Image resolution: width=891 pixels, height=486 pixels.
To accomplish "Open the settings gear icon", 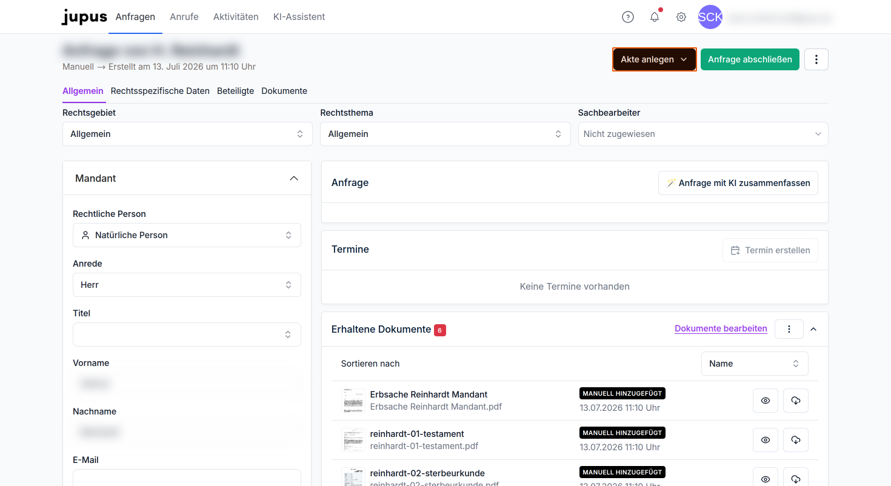I will click(x=681, y=17).
